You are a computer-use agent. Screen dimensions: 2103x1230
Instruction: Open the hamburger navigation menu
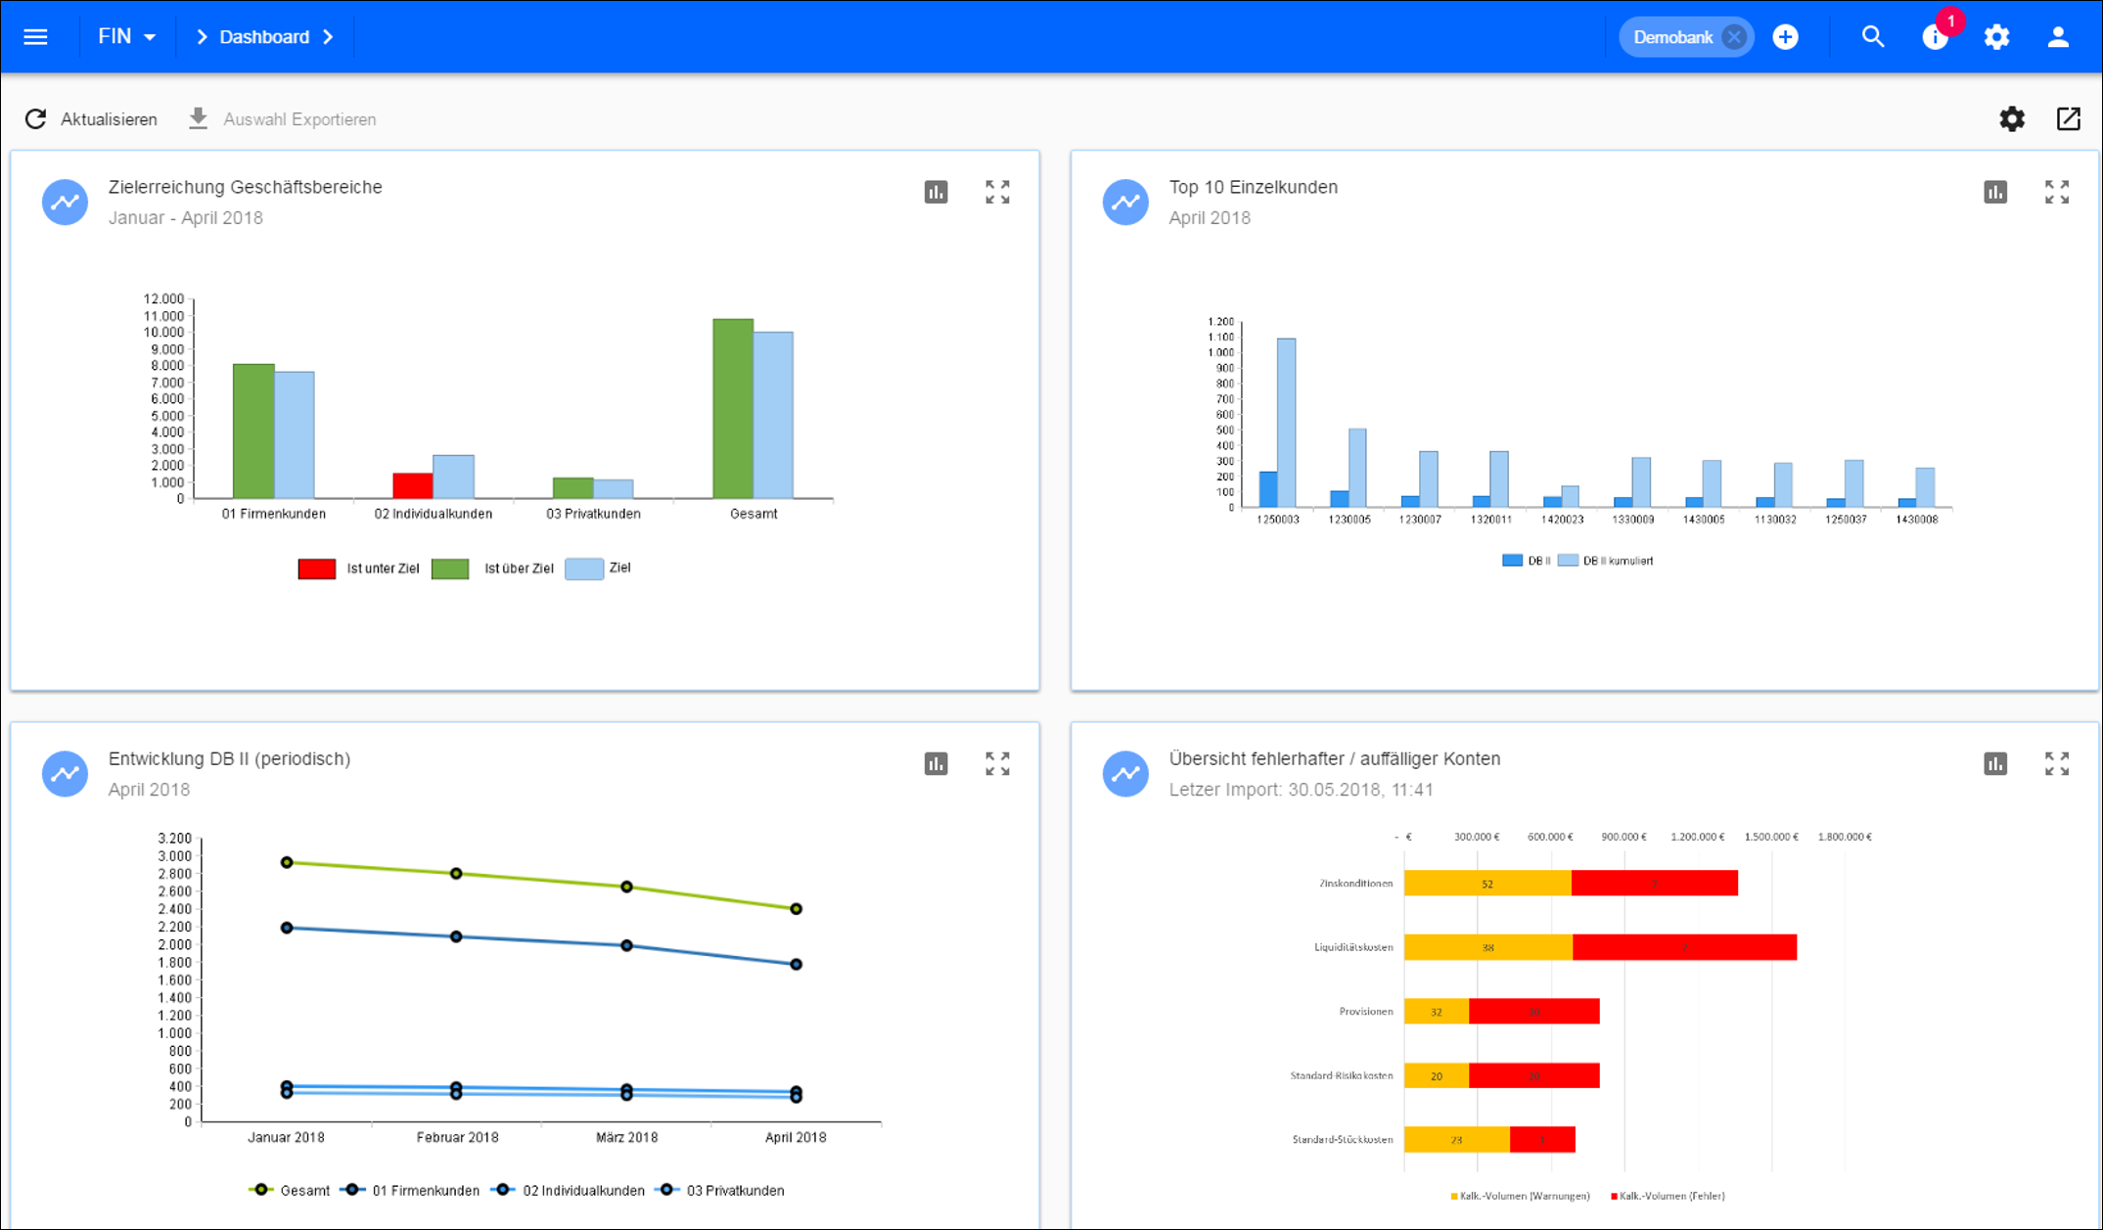pyautogui.click(x=35, y=37)
